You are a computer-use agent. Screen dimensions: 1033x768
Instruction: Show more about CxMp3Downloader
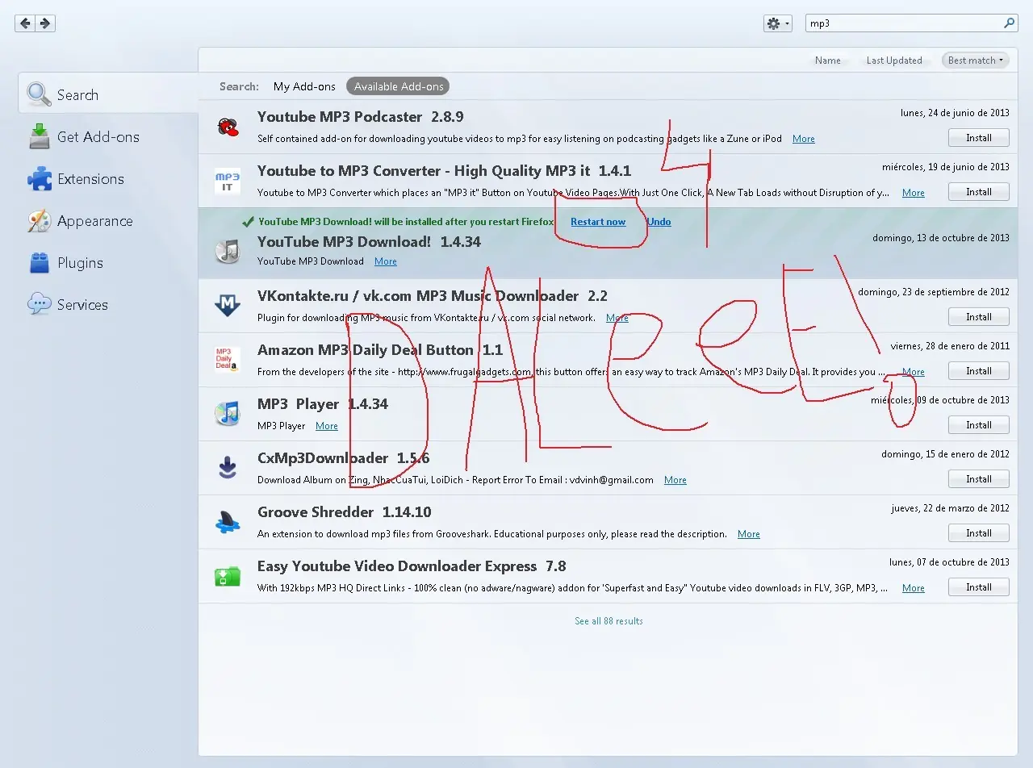point(675,480)
